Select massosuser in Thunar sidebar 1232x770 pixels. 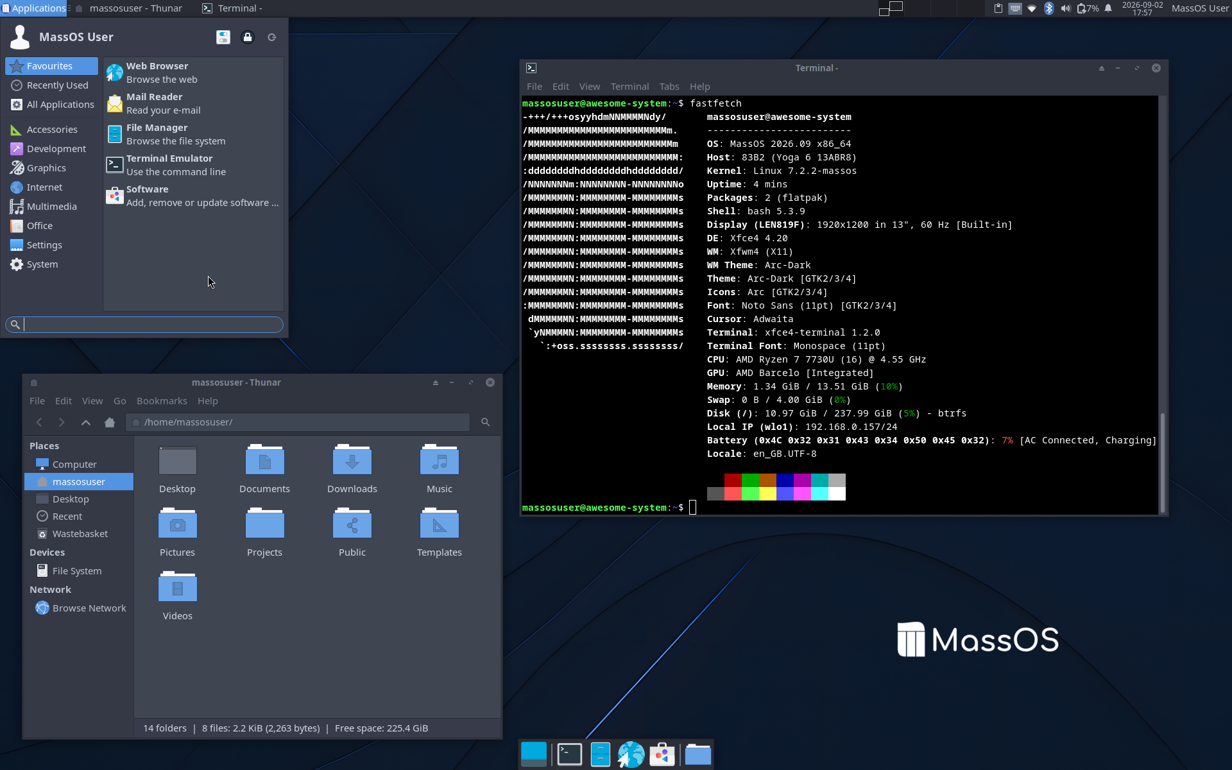tap(79, 482)
